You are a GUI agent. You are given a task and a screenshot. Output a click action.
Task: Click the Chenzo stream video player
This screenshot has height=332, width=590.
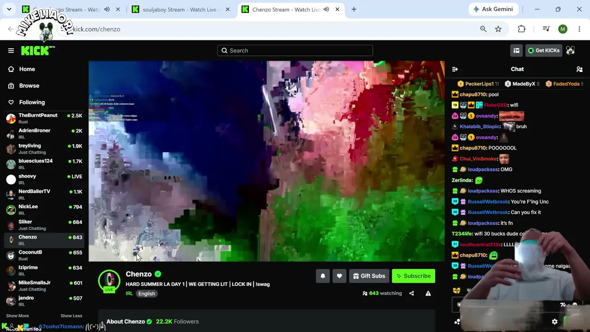pos(266,161)
